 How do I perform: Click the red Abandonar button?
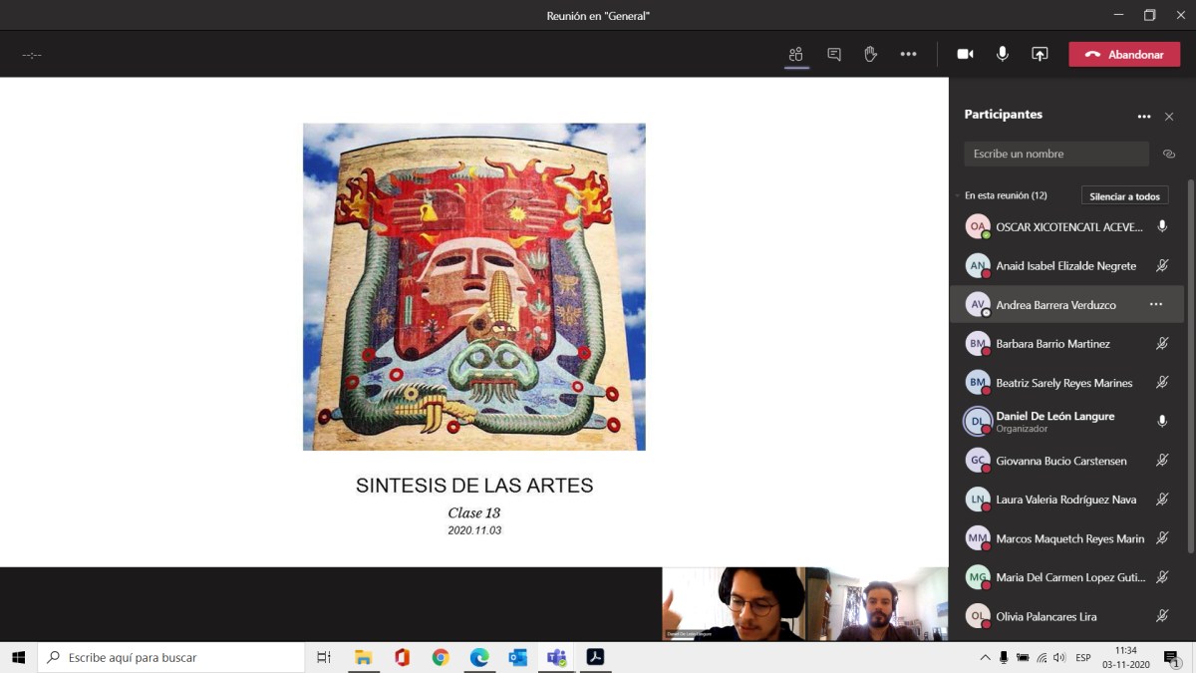point(1124,55)
